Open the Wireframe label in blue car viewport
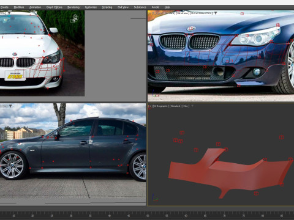 pyautogui.click(x=182, y=13)
